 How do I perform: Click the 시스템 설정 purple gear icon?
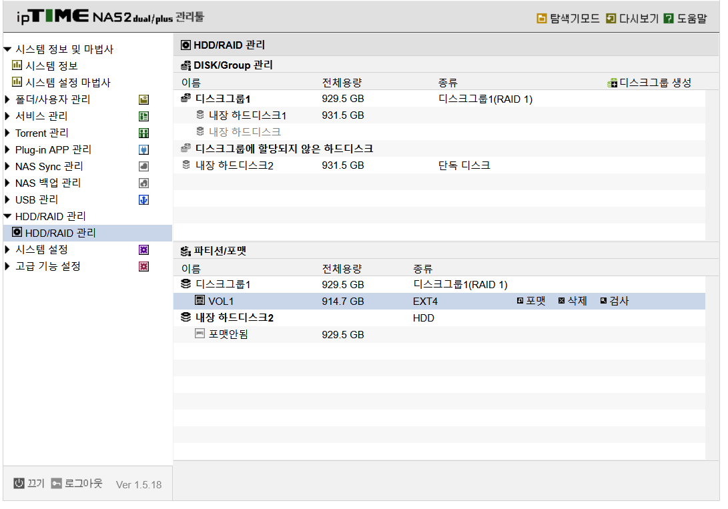coord(144,250)
